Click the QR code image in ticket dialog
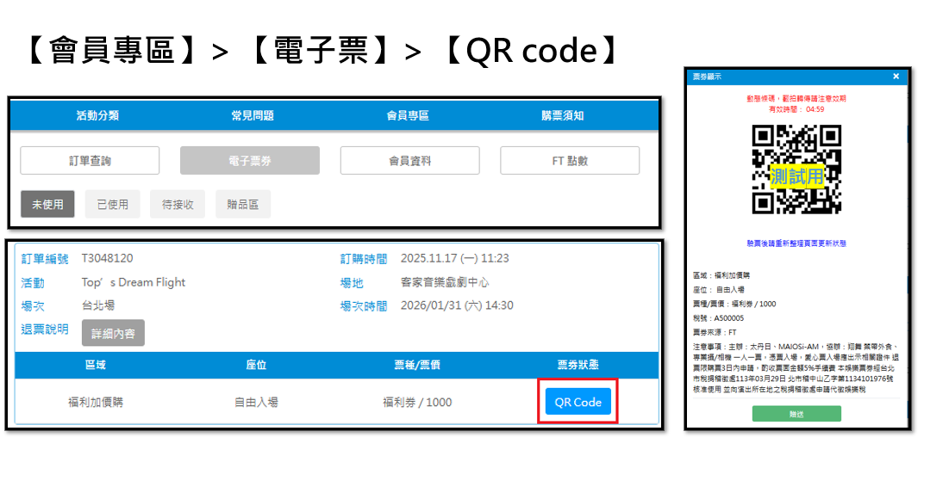This screenshot has height=499, width=949. tap(796, 169)
